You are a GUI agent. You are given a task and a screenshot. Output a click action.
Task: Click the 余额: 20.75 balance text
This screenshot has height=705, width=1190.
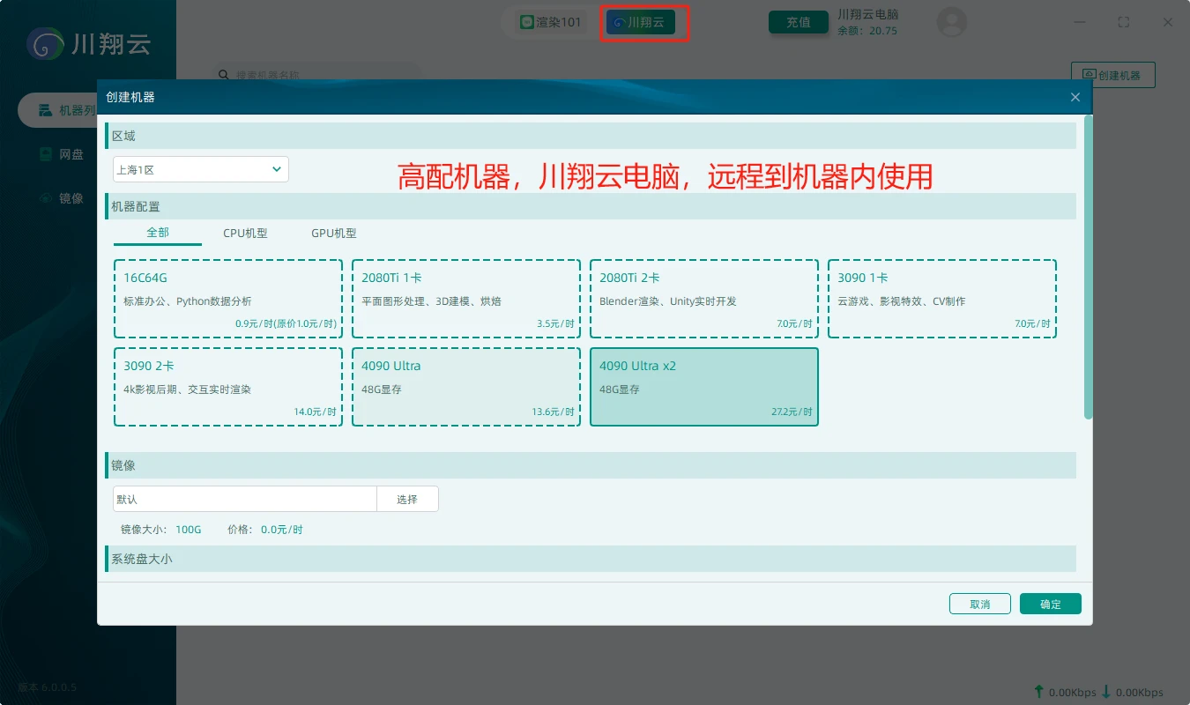pyautogui.click(x=867, y=31)
